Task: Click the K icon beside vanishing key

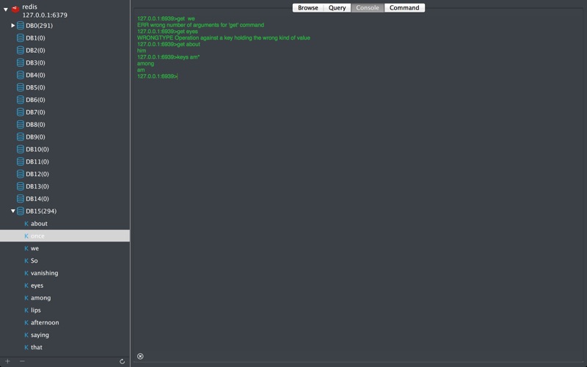Action: pos(26,273)
